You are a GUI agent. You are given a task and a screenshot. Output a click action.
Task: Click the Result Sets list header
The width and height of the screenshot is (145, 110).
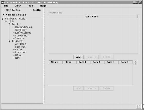(x=93, y=17)
